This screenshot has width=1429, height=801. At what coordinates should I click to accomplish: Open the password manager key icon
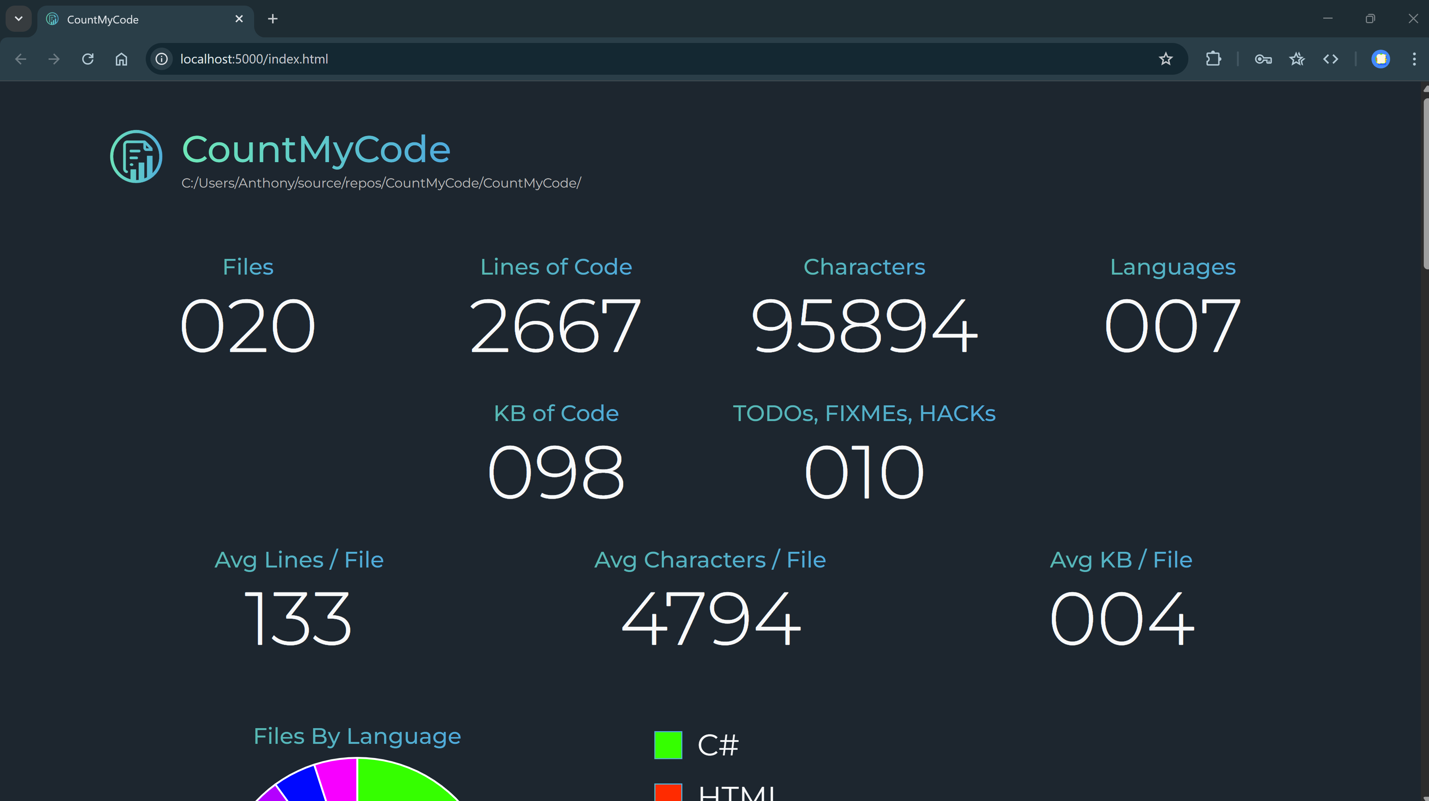point(1263,59)
